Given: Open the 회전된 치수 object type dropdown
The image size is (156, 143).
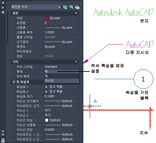Looking at the screenshot, I should 36,7.
